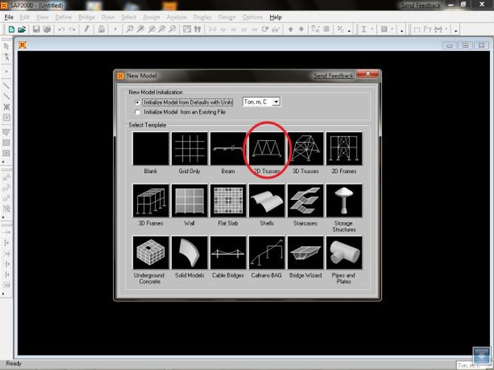Open the Options menu
This screenshot has height=370, width=494.
(x=253, y=17)
